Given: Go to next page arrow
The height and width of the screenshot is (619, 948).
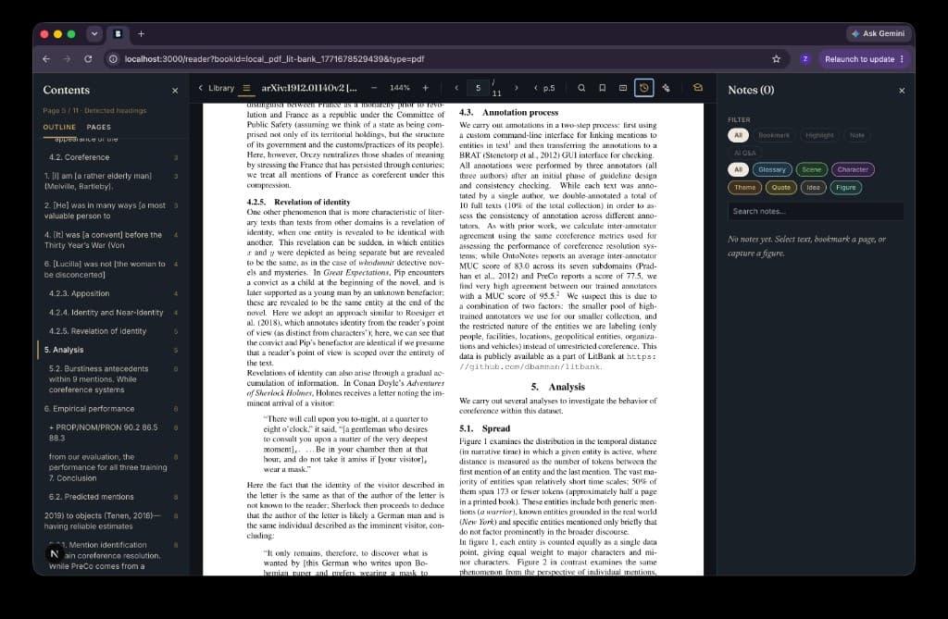Looking at the screenshot, I should click(x=516, y=88).
